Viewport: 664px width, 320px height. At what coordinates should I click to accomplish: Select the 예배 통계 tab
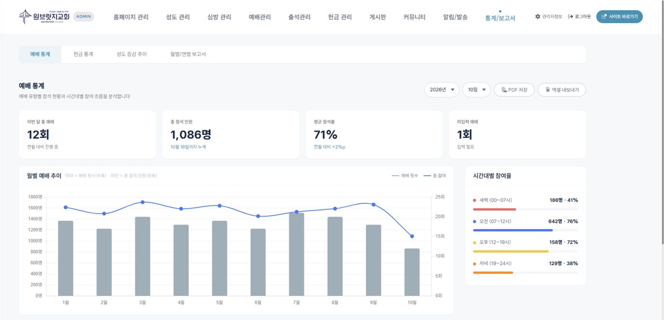(40, 54)
